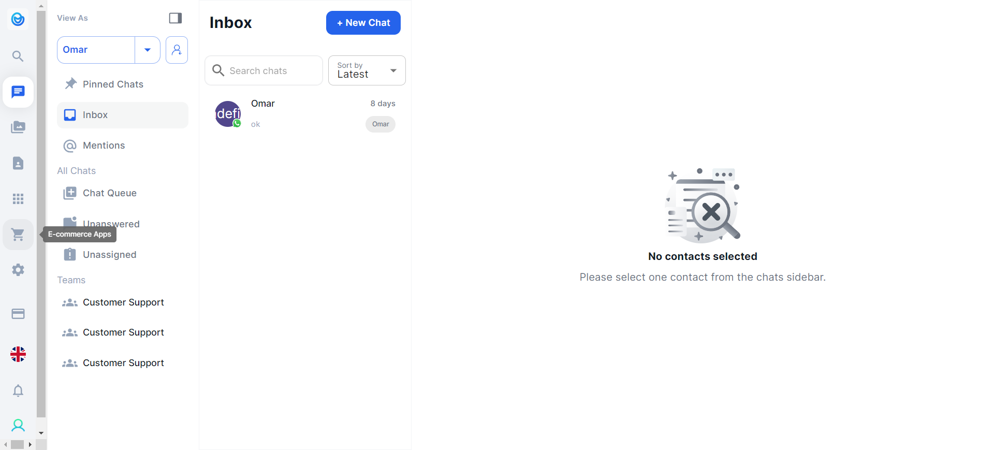
Task: Open the first Customer Support team
Action: pos(123,302)
